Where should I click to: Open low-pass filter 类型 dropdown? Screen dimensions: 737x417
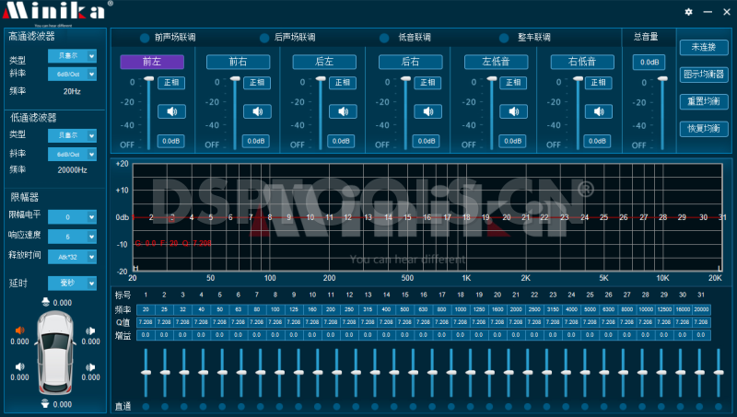(73, 135)
